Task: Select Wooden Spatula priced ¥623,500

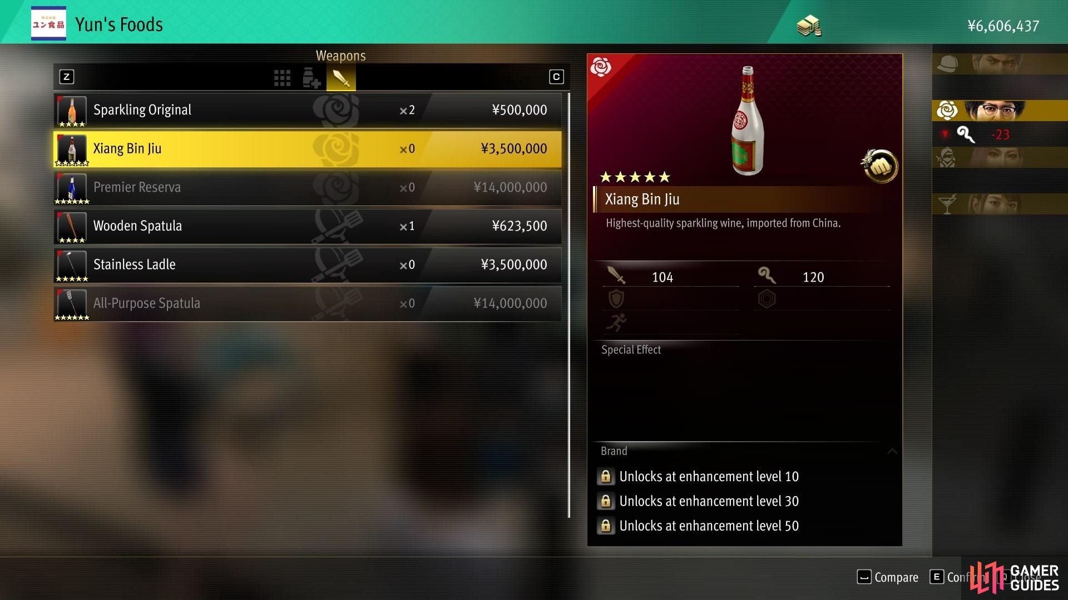Action: pyautogui.click(x=308, y=226)
